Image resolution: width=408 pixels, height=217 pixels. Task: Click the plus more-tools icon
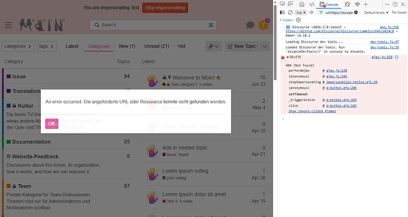click(366, 4)
